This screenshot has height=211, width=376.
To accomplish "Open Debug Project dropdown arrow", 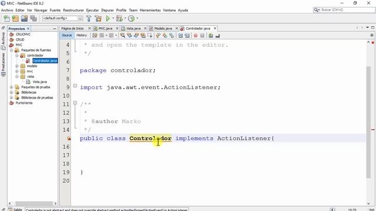I will coord(125,18).
